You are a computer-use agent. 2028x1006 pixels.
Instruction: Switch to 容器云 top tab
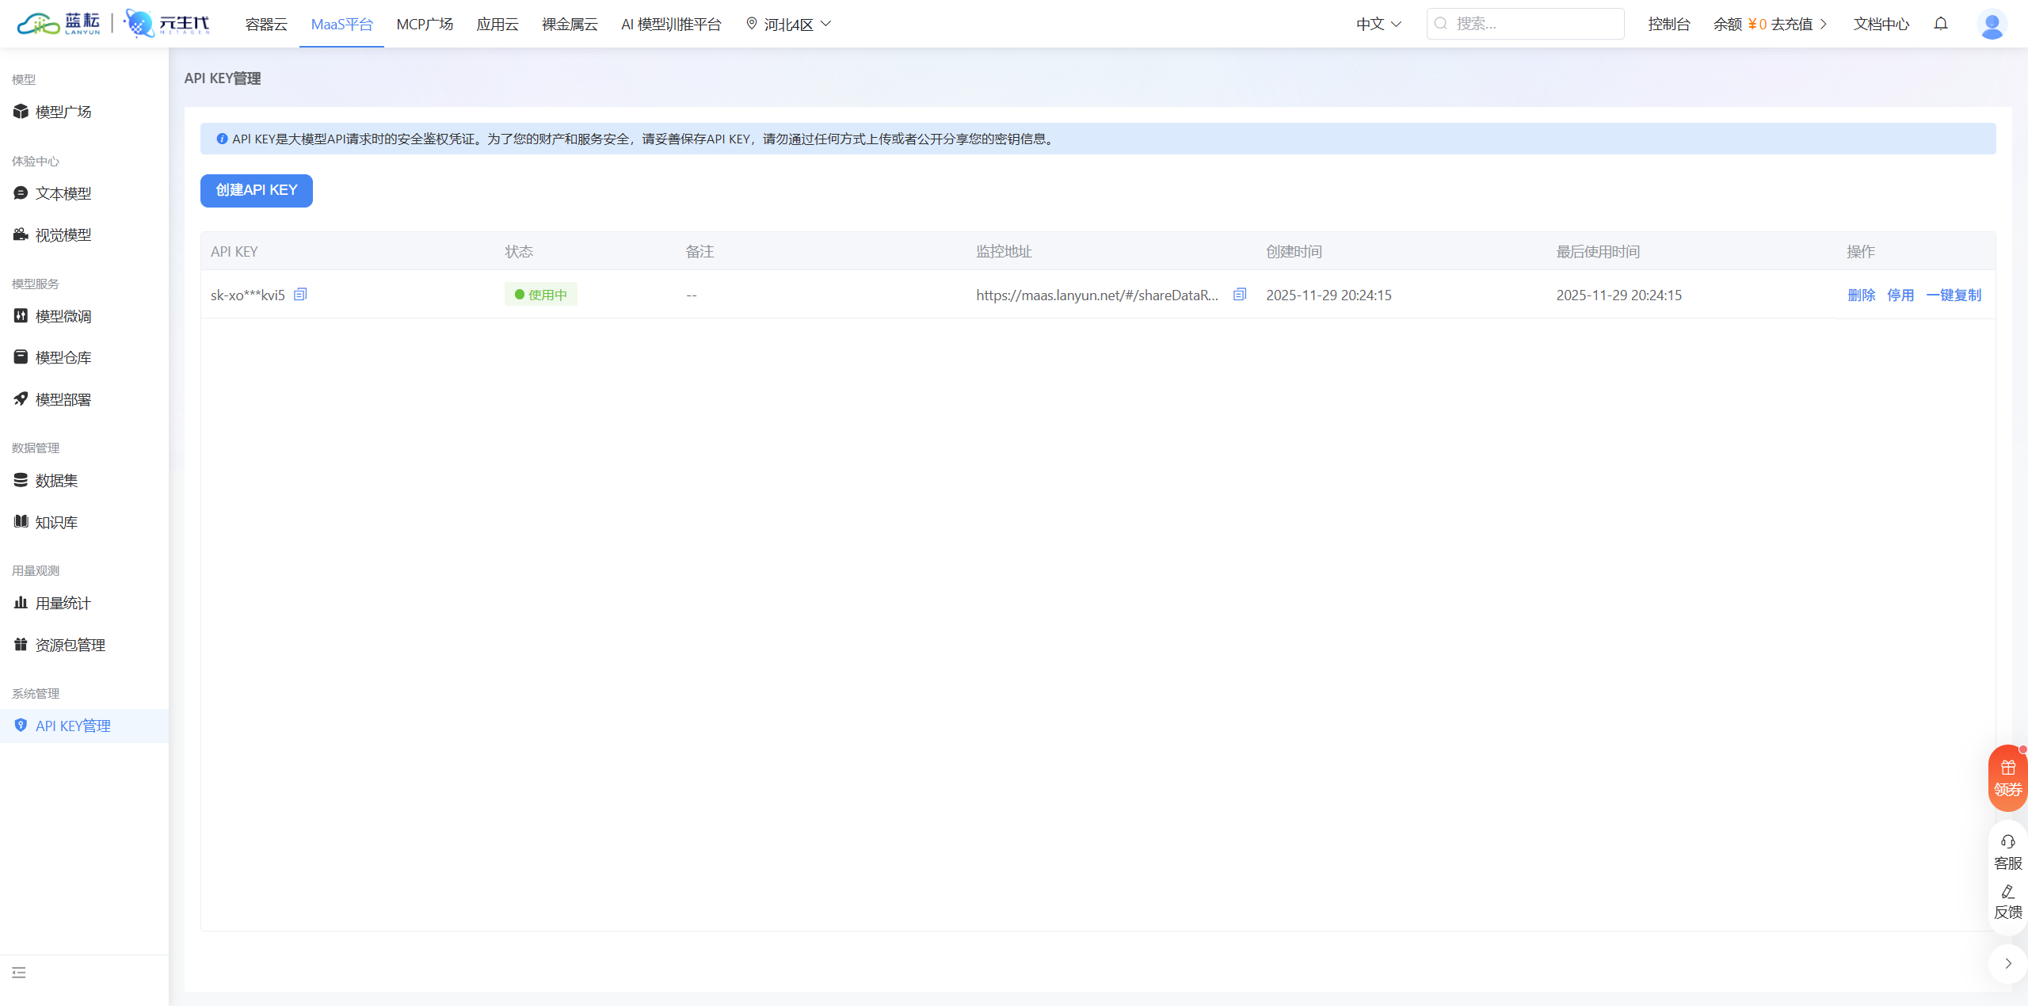(266, 24)
